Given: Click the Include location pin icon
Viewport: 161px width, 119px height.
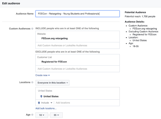Looking at the screenshot, I should [x=39, y=103].
